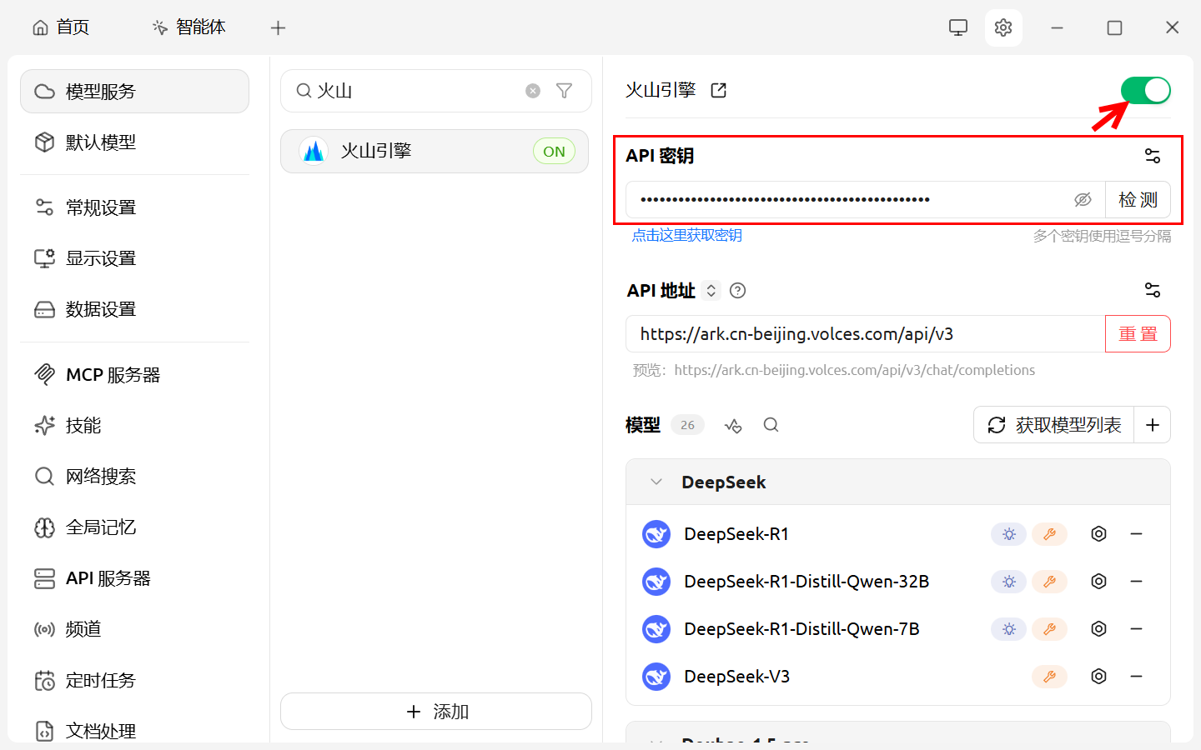Click the 点击这里获取密钥 link
Image resolution: width=1201 pixels, height=750 pixels.
click(686, 236)
